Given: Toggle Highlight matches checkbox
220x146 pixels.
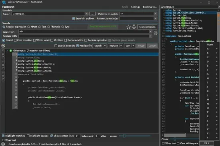Looking at the screenshot, I should point(3,136).
